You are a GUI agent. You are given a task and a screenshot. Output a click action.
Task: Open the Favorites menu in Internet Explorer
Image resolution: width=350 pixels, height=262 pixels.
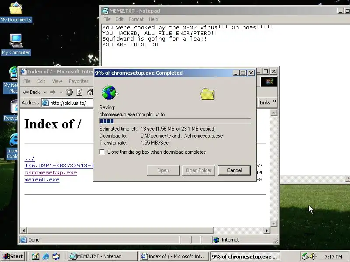tap(79, 81)
